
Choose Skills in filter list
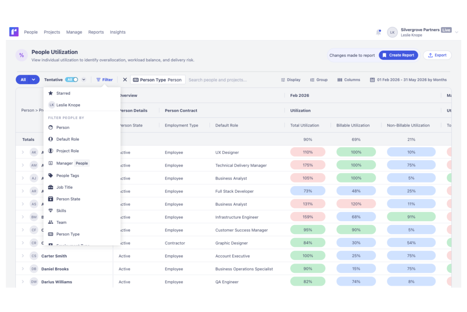(61, 211)
